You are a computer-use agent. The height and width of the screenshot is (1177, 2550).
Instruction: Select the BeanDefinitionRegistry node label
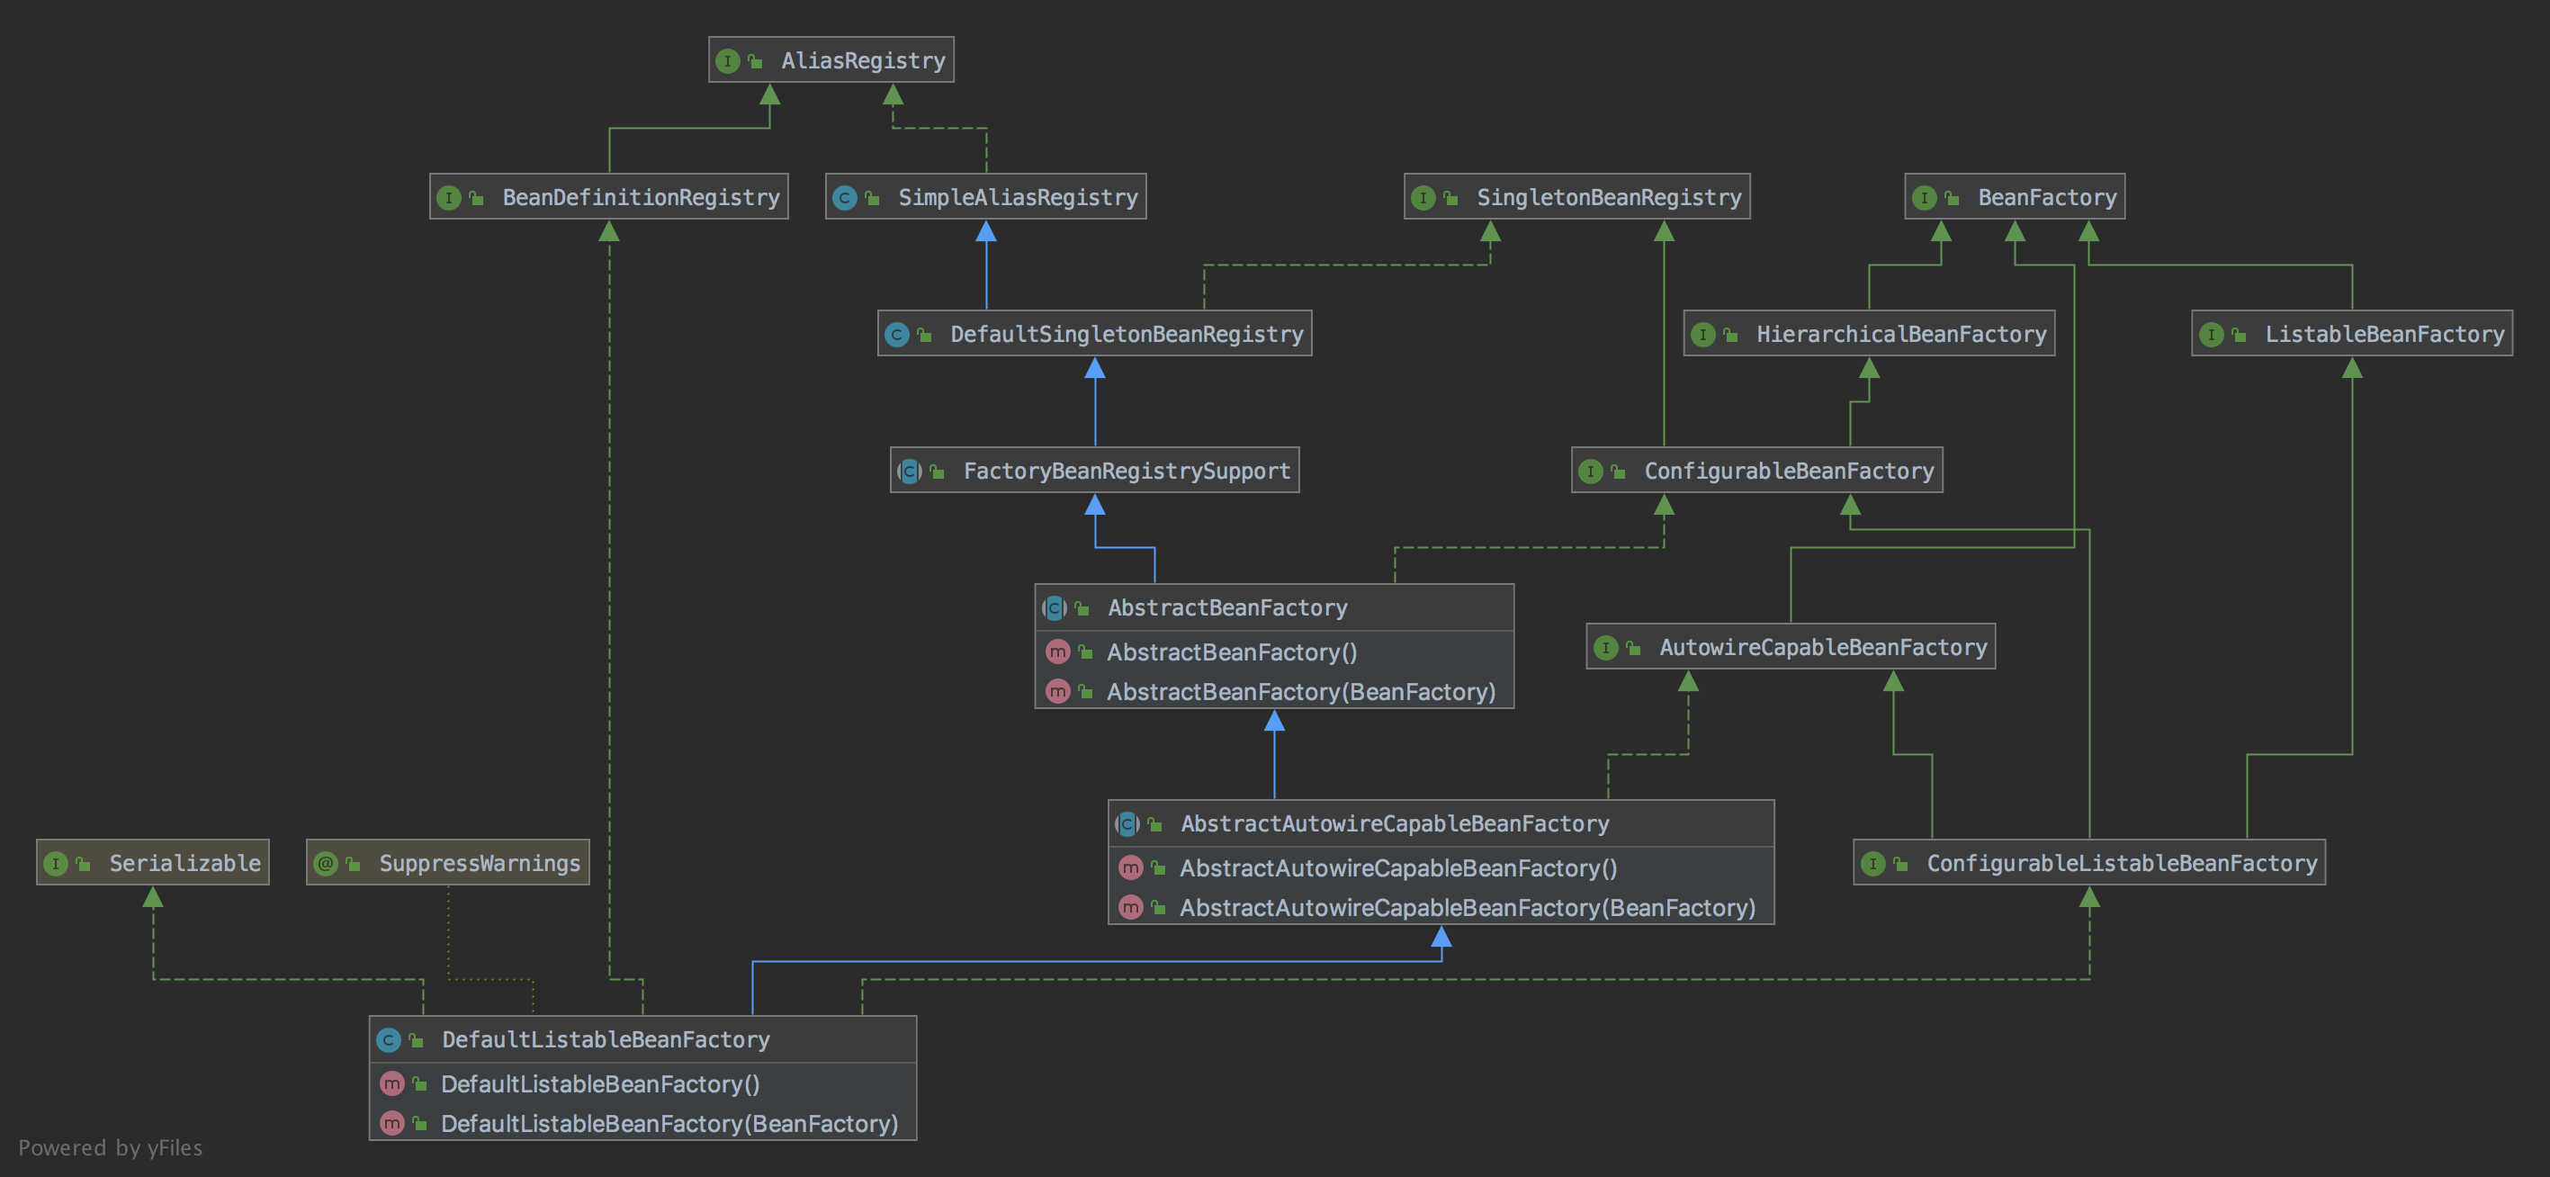642,197
